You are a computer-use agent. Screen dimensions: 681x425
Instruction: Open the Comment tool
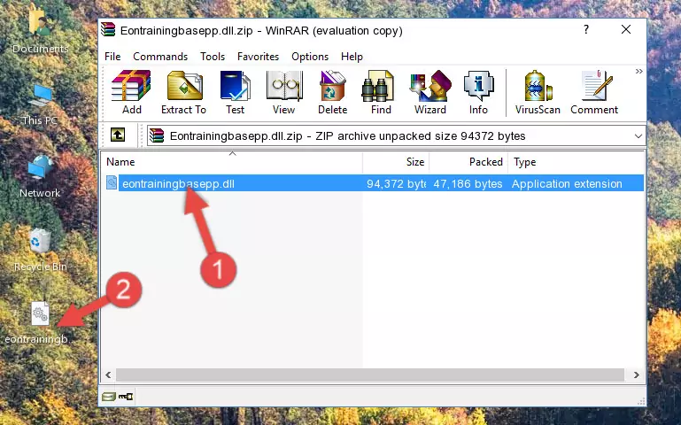594,92
